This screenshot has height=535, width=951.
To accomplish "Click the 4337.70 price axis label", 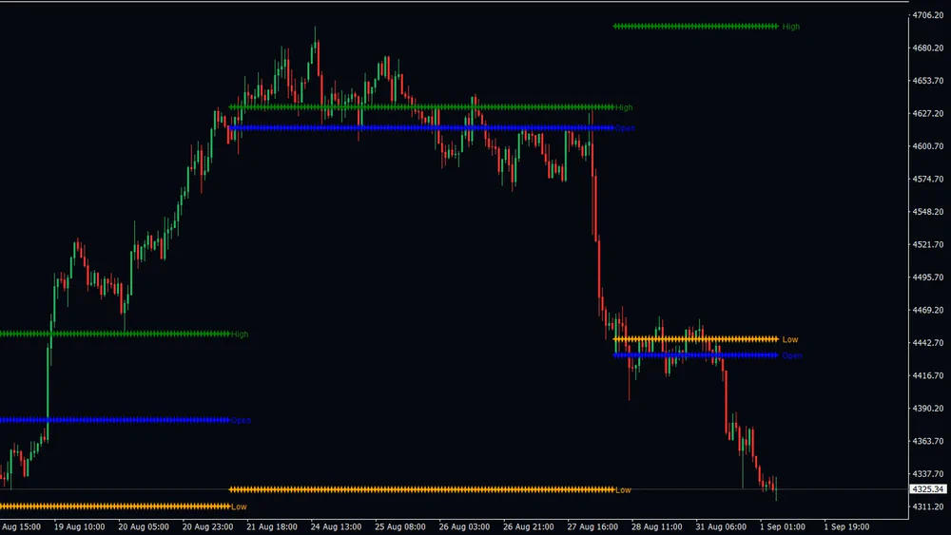I will pos(928,473).
